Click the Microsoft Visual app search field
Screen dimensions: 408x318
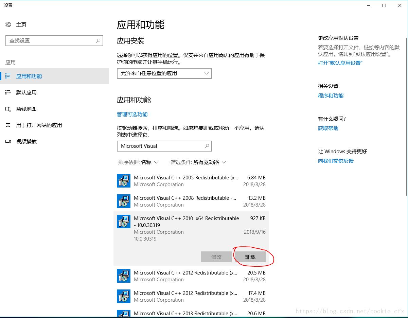(x=164, y=146)
